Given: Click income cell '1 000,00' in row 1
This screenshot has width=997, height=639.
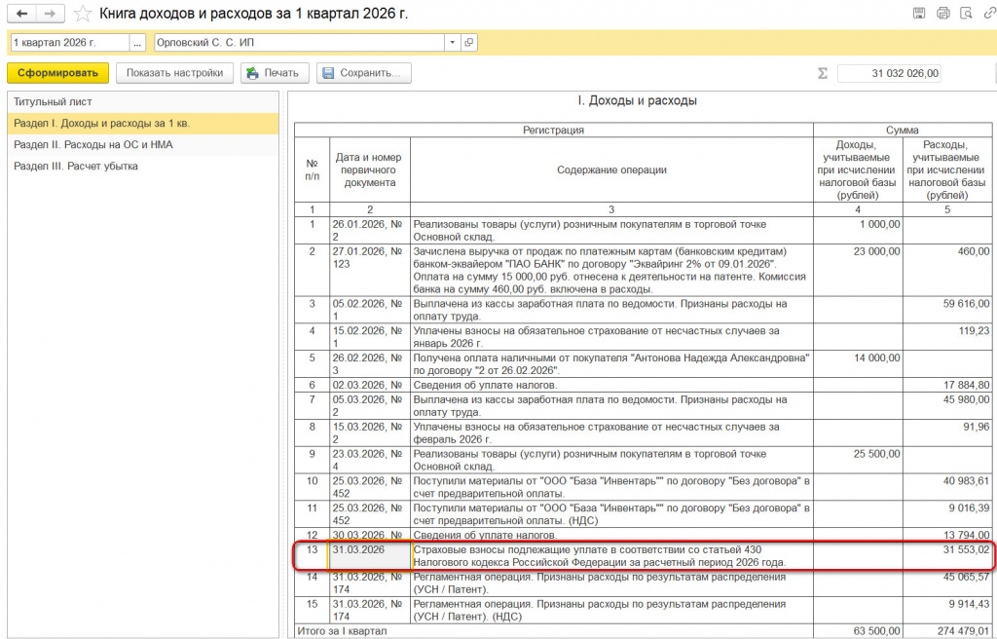Looking at the screenshot, I should [859, 231].
